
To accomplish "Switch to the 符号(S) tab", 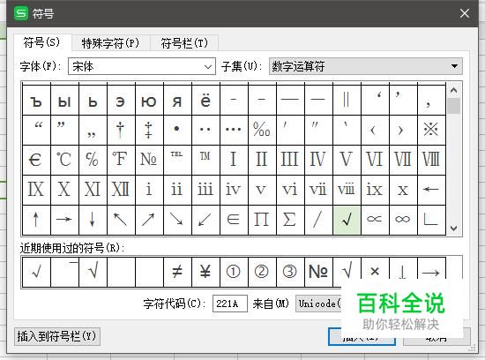I will point(41,42).
